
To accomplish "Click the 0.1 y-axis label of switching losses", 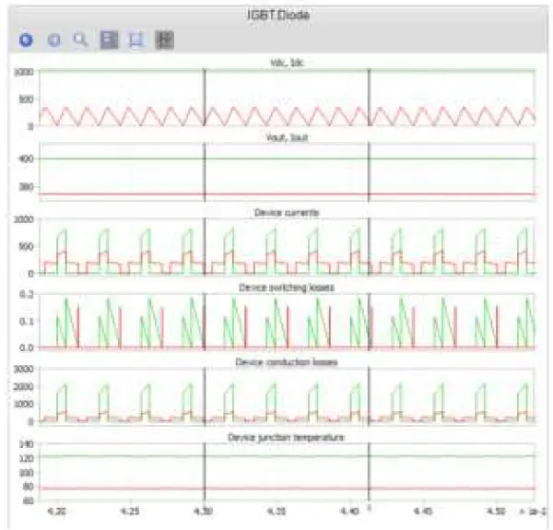I will pyautogui.click(x=27, y=322).
